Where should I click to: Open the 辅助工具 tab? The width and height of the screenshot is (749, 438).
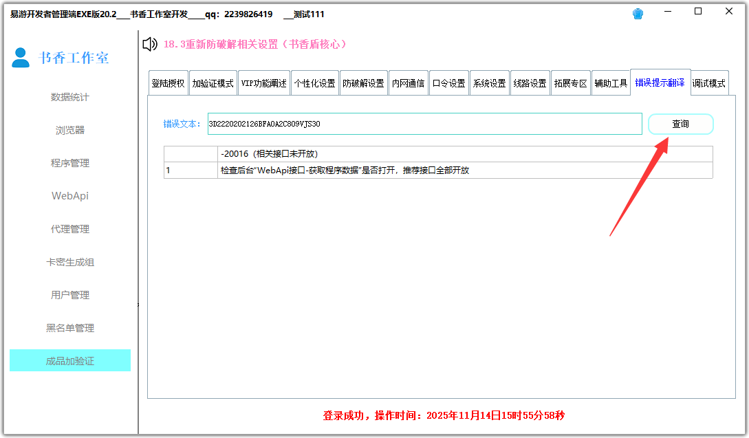point(611,83)
